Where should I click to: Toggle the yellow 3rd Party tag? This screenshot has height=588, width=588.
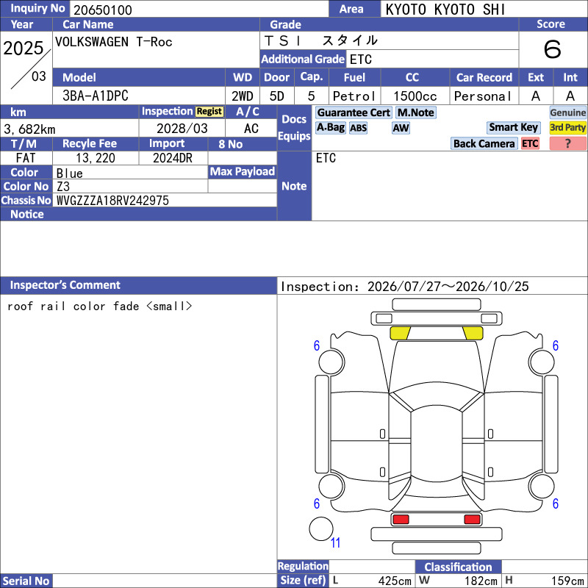point(567,127)
